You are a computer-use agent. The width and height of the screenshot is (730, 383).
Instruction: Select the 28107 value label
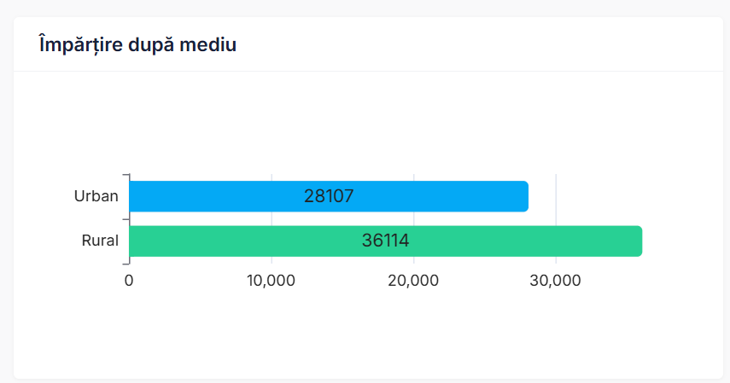click(329, 197)
